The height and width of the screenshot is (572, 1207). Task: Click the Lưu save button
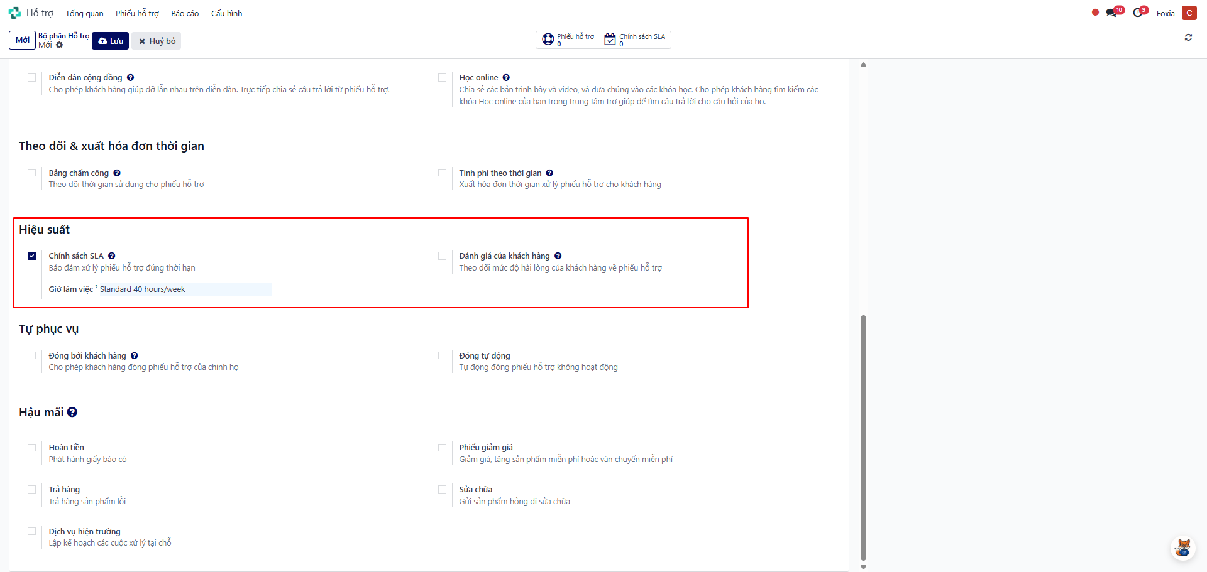tap(111, 41)
